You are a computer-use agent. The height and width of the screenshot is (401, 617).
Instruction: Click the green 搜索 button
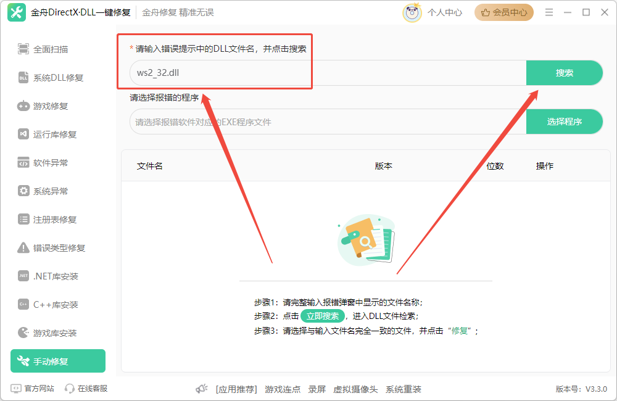point(565,73)
